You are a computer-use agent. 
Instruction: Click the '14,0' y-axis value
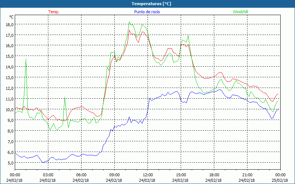coord(10,67)
